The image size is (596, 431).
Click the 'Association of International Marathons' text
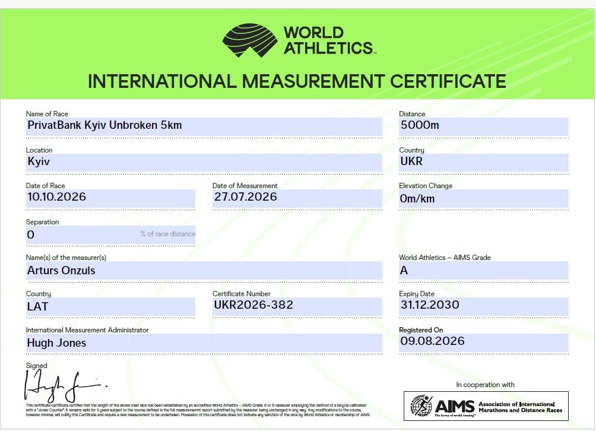[520, 407]
